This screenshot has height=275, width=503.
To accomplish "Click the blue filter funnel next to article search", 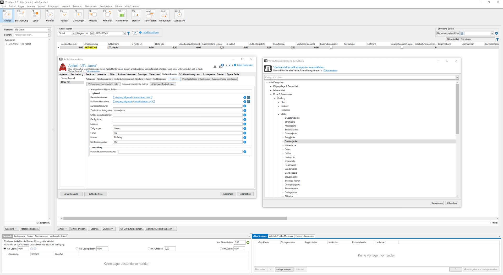I will (x=129, y=33).
